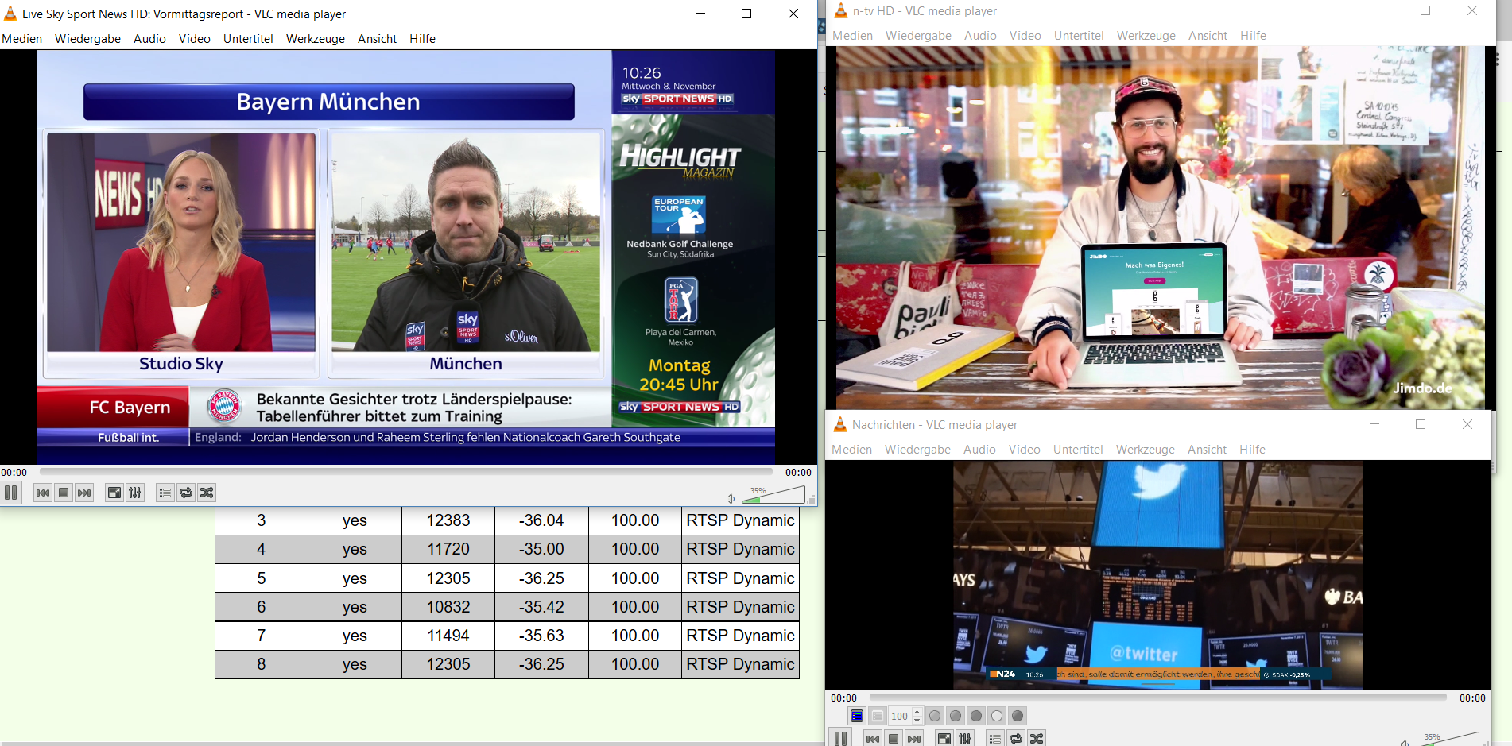Click leftmost circular teletext color button
The width and height of the screenshot is (1512, 746).
[x=935, y=716]
